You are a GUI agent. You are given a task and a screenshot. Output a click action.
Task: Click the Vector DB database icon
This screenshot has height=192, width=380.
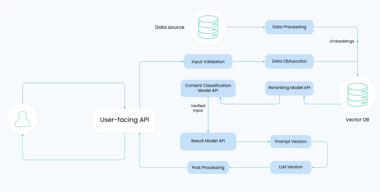357,95
